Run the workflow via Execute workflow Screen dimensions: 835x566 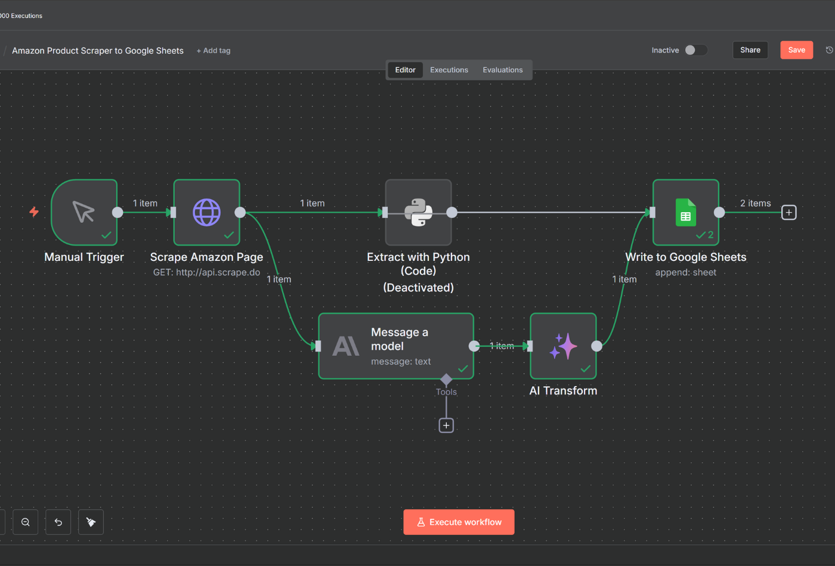459,522
